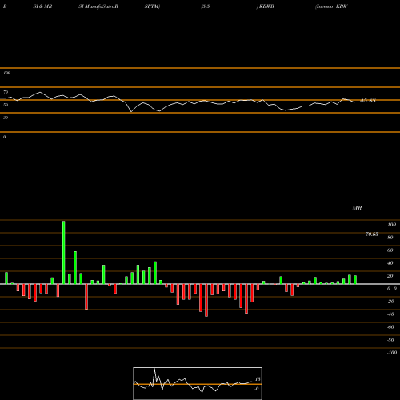
Task: Click the MR axis label '60'
Action: [x=390, y=250]
